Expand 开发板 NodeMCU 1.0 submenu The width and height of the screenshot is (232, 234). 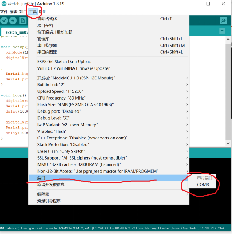click(x=109, y=78)
